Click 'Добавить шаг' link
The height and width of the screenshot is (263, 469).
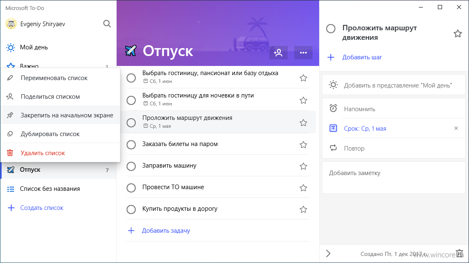362,57
